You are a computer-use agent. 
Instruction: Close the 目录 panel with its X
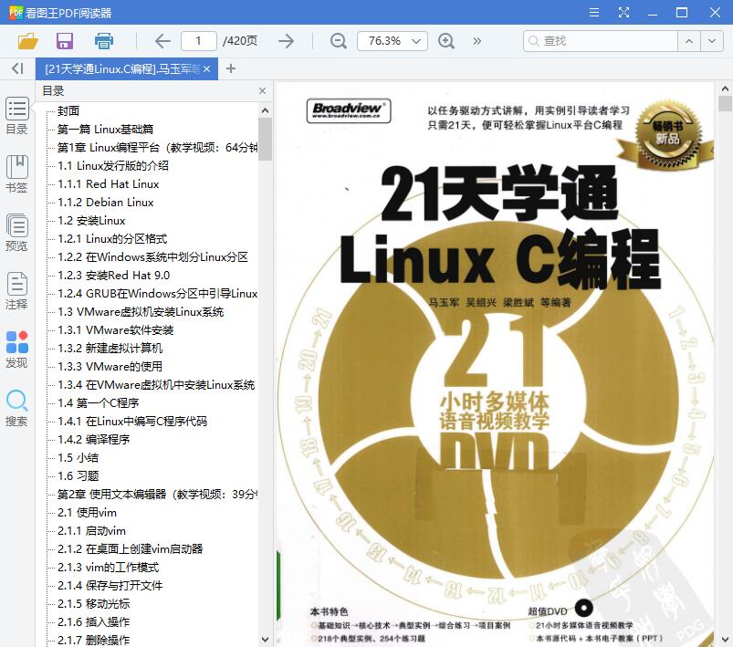pyautogui.click(x=262, y=90)
